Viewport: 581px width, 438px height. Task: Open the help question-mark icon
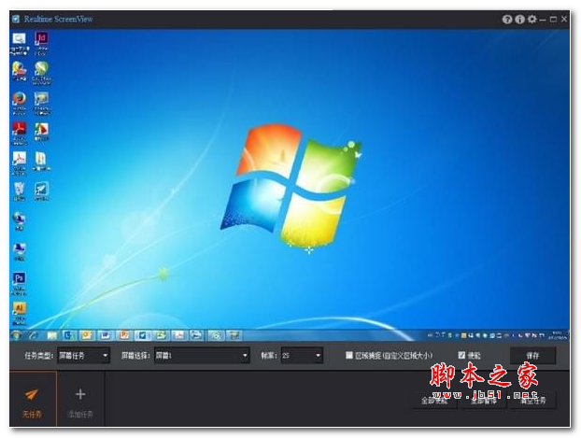coord(507,20)
